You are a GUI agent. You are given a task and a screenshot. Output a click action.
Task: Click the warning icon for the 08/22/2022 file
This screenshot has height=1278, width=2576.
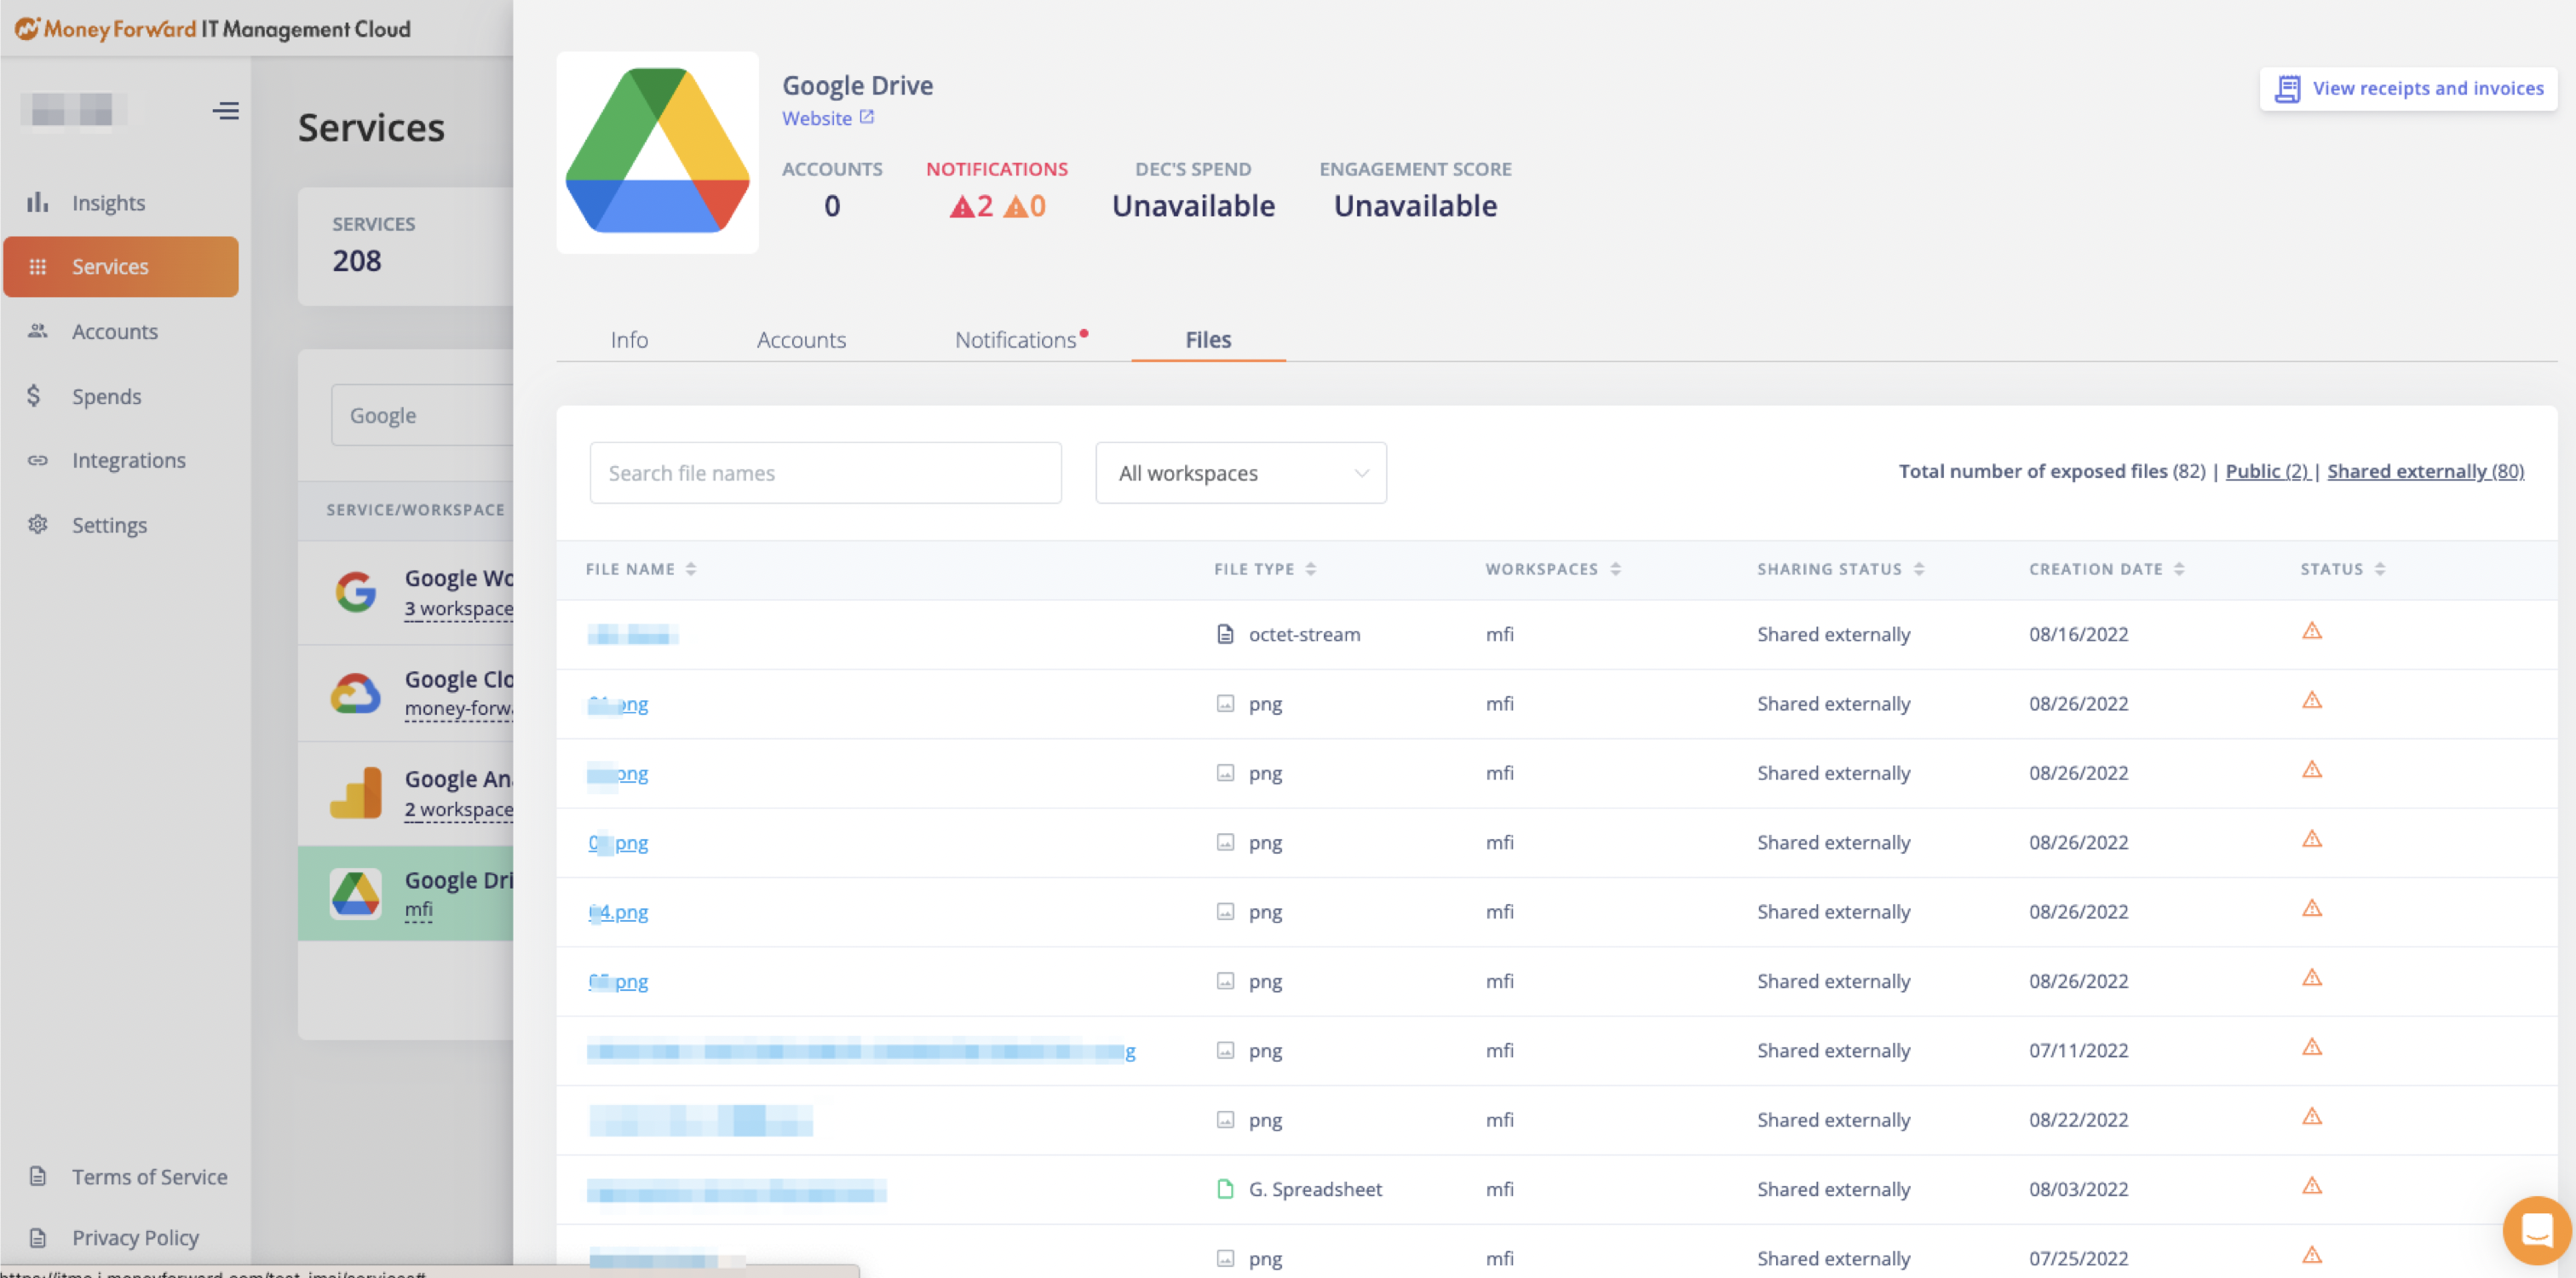click(x=2311, y=1116)
